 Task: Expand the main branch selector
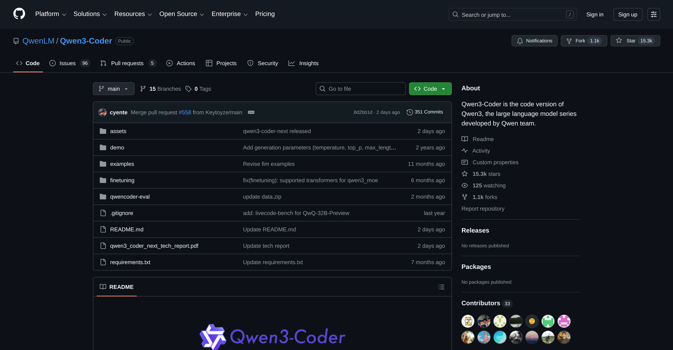[113, 88]
